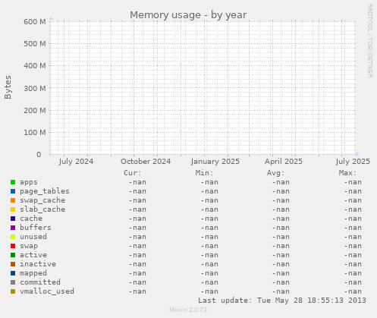This screenshot has height=318, width=377.
Task: Click the '600 M' y-axis label
Action: pyautogui.click(x=35, y=22)
